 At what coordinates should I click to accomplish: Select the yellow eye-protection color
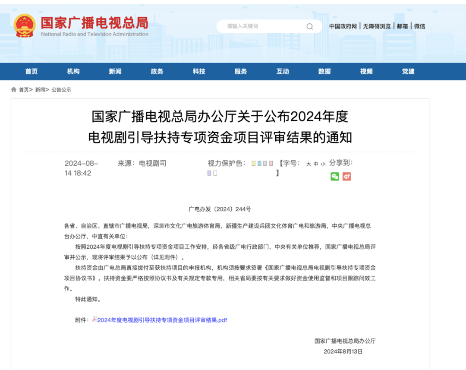254,163
